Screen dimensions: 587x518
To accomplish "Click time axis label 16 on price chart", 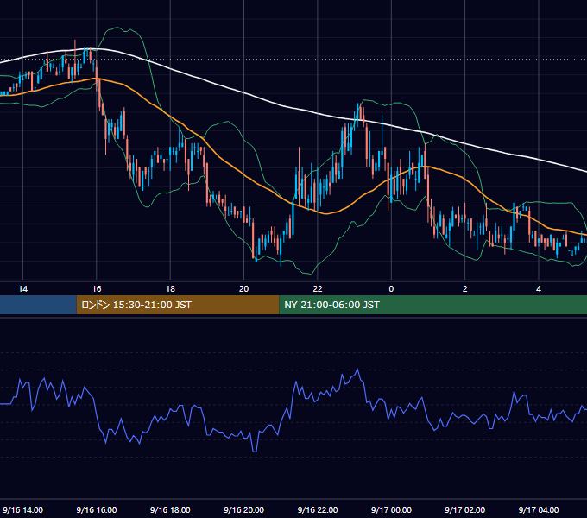I will 97,289.
